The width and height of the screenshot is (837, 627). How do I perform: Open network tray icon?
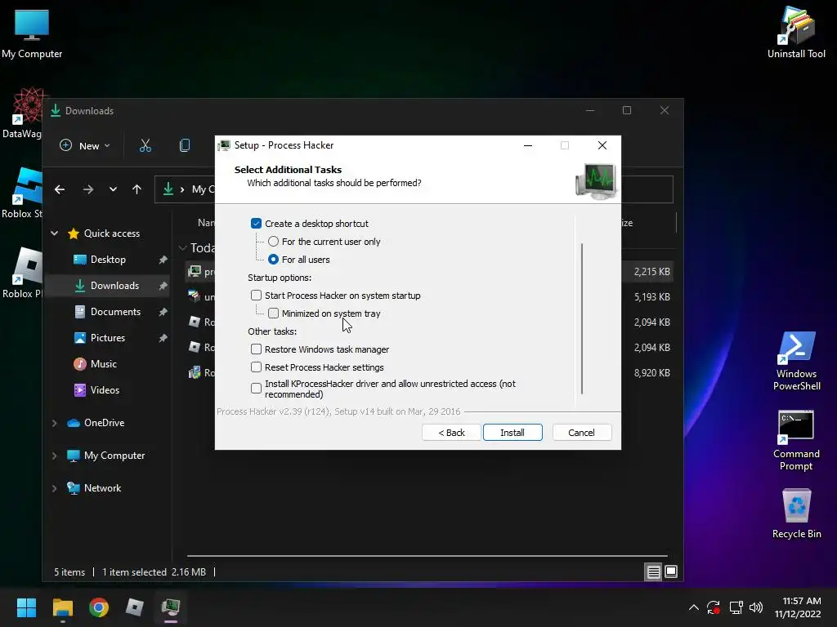736,607
